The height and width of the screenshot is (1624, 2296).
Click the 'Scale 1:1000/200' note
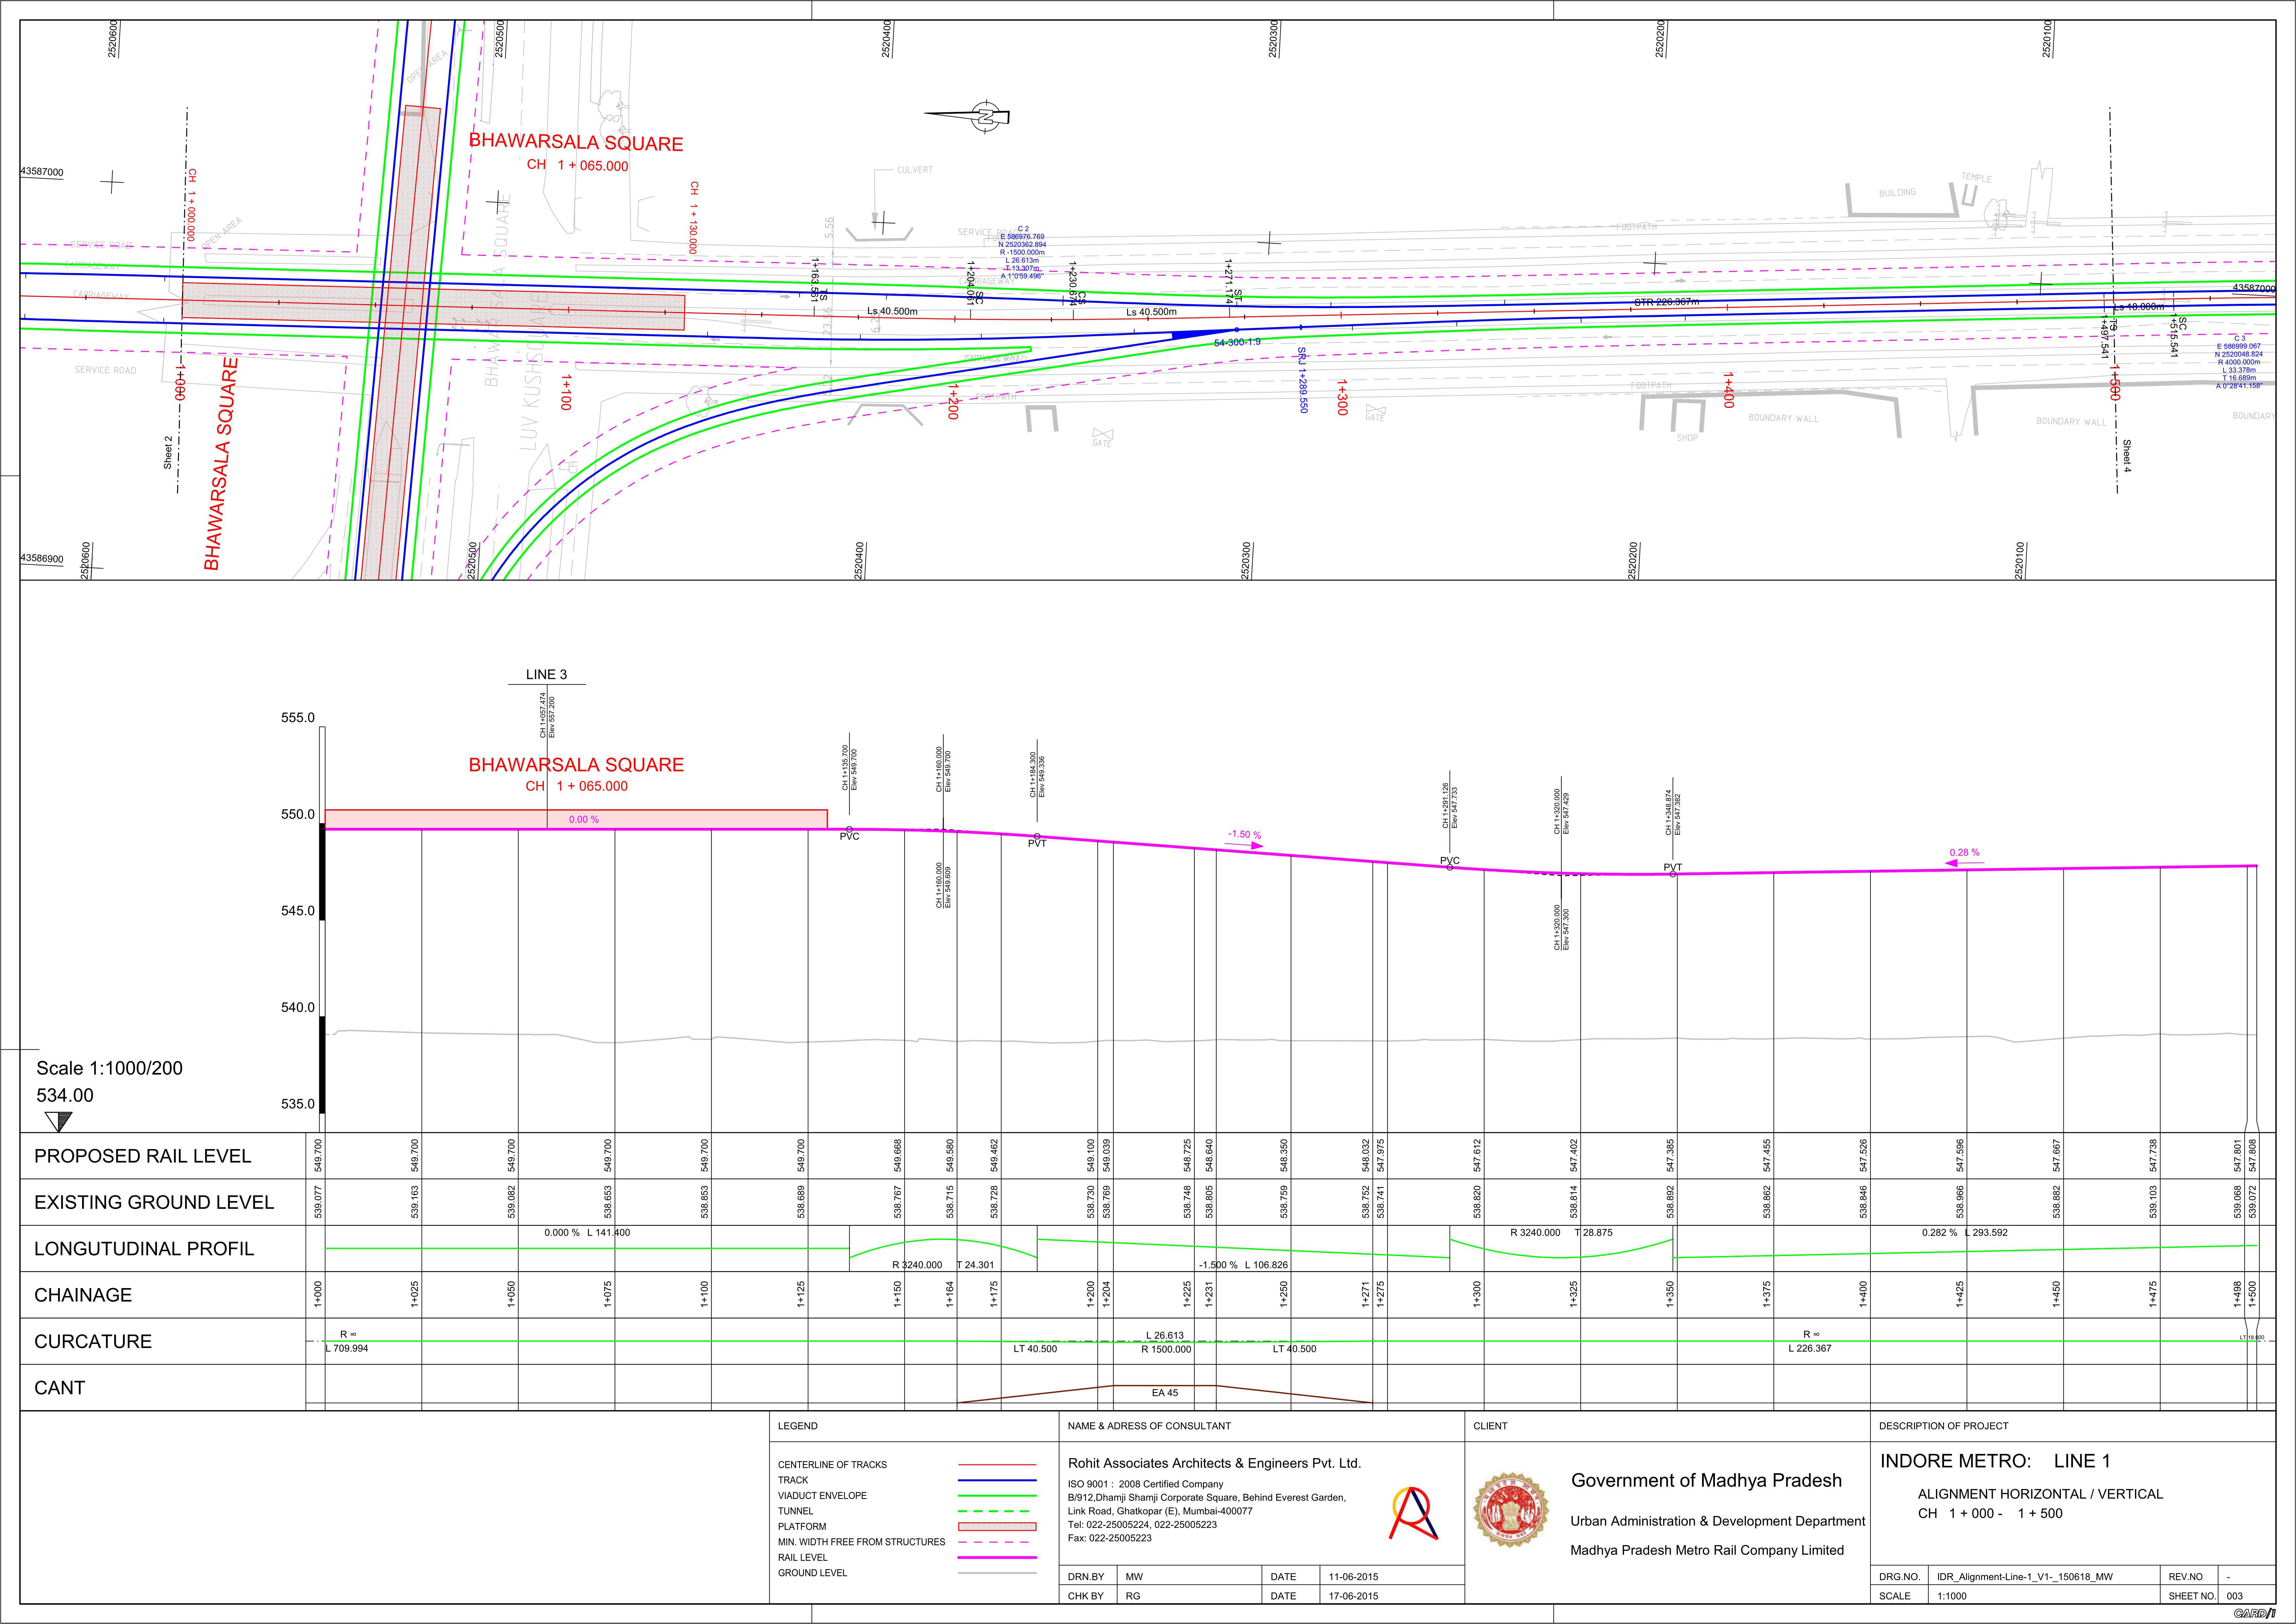(x=110, y=1068)
